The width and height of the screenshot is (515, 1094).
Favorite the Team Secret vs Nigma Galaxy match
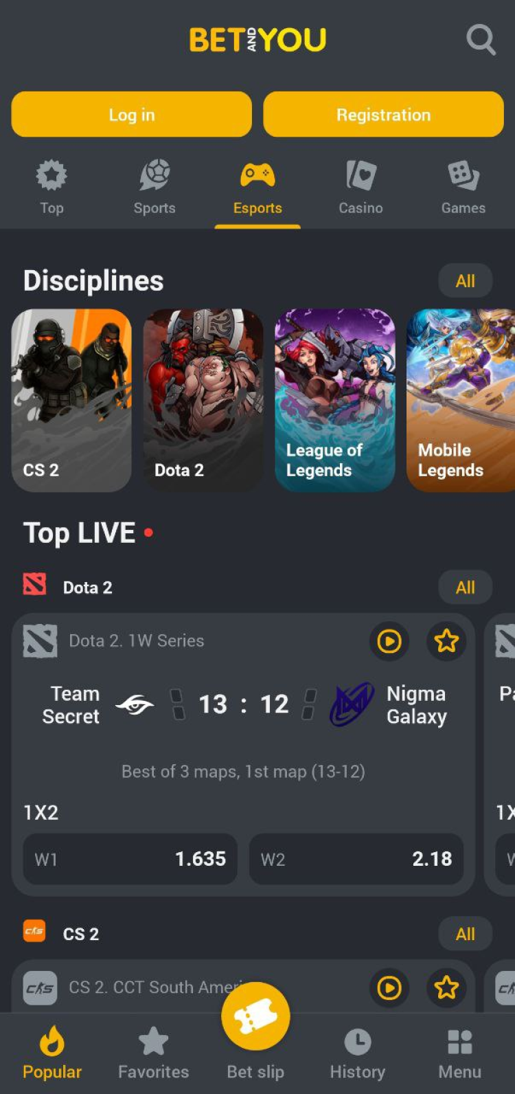coord(446,641)
